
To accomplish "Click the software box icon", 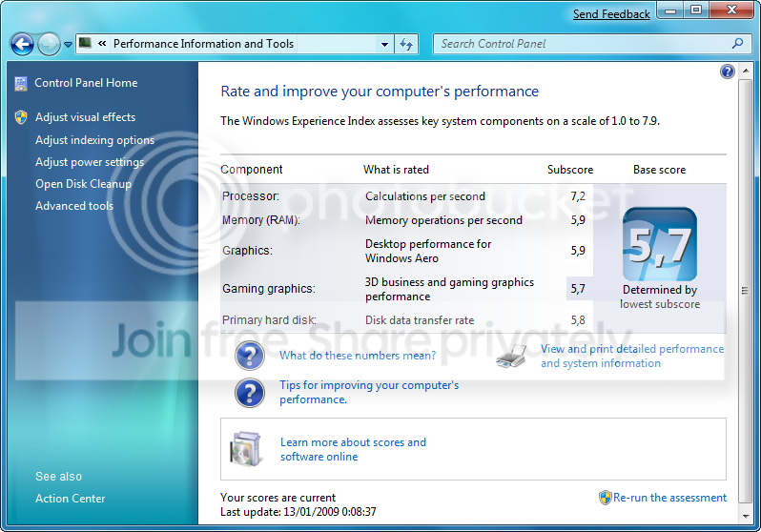I will click(x=246, y=449).
